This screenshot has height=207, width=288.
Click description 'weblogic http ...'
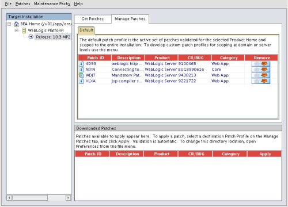coord(127,64)
